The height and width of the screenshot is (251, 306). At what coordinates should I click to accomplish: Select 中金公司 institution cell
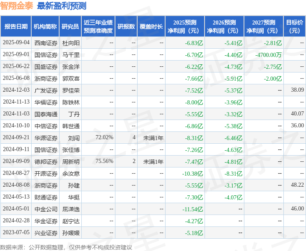(46, 209)
